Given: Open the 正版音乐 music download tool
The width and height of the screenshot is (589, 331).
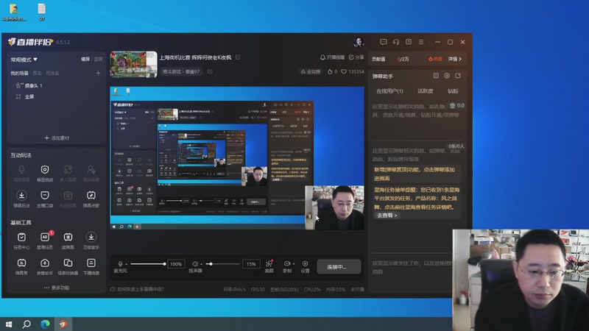Looking at the screenshot, I should click(x=91, y=241).
